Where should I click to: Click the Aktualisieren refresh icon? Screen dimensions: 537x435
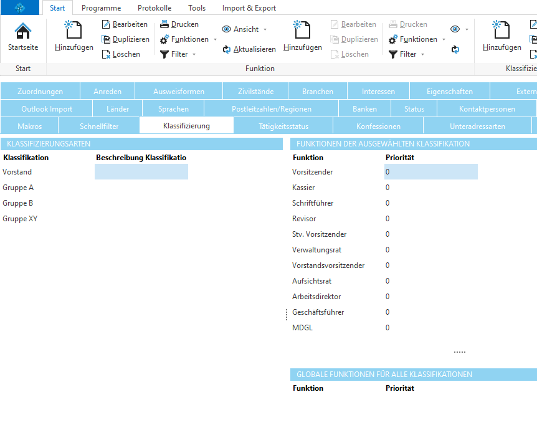pos(227,49)
